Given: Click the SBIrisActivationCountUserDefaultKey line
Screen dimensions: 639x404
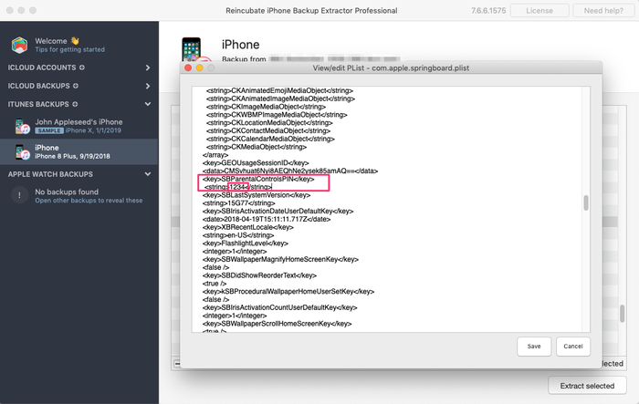Looking at the screenshot, I should coord(279,307).
